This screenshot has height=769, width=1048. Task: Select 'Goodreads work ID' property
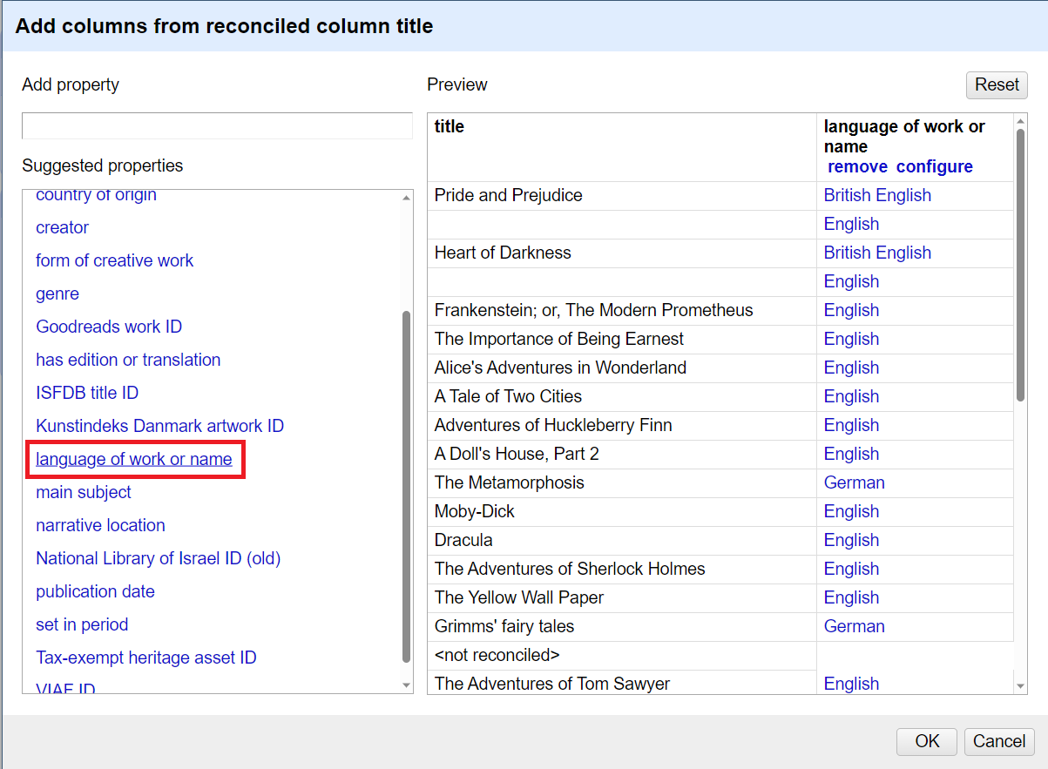tap(109, 327)
